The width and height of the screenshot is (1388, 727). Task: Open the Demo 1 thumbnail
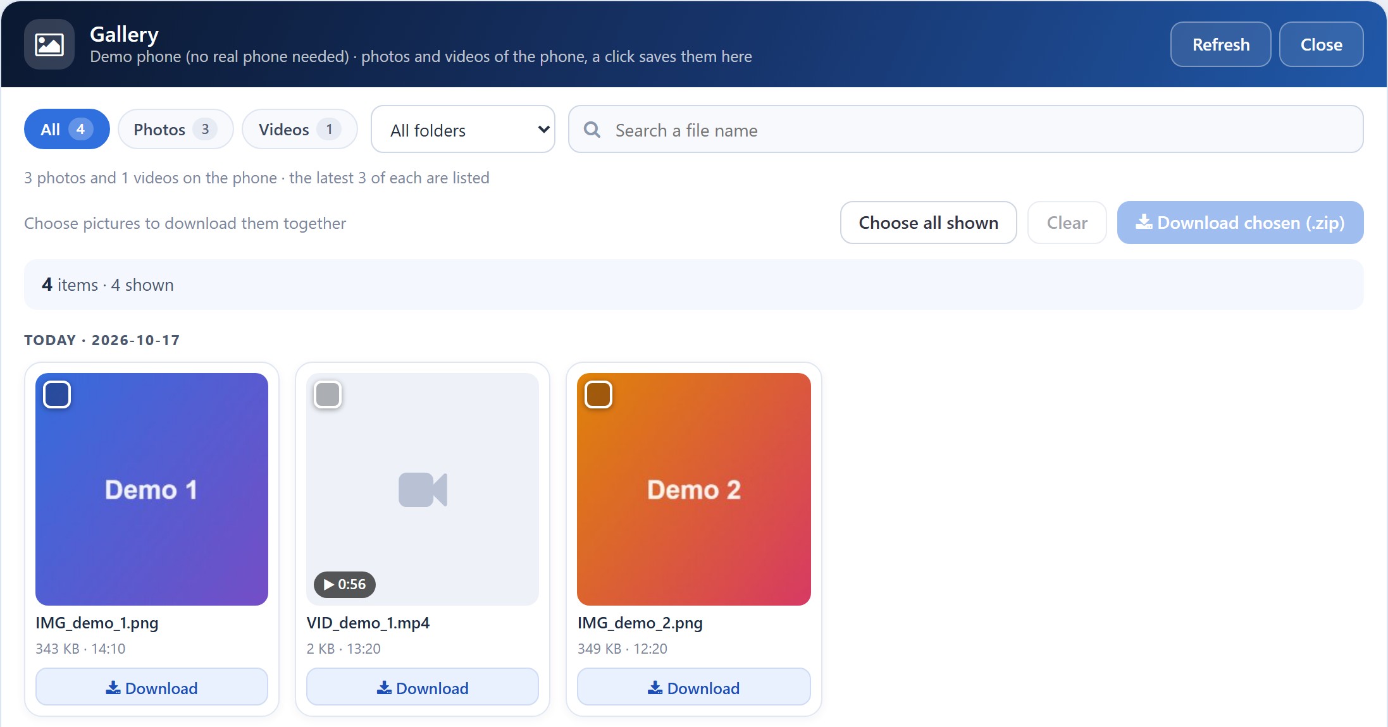pos(152,489)
